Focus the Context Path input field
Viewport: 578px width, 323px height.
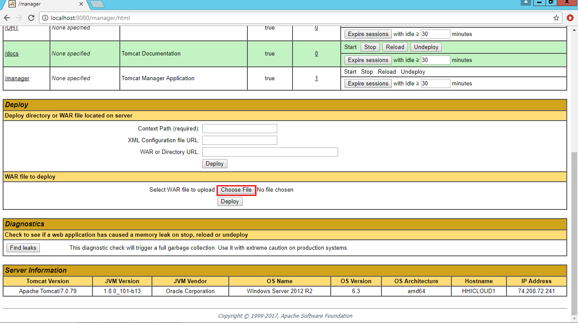coord(240,129)
